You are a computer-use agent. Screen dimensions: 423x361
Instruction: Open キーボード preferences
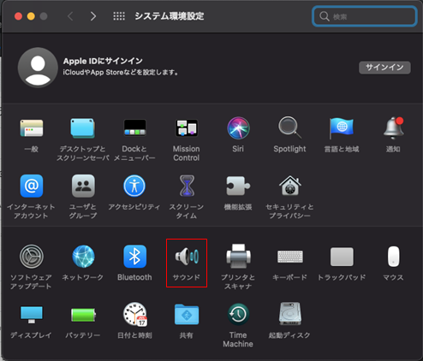pyautogui.click(x=290, y=257)
